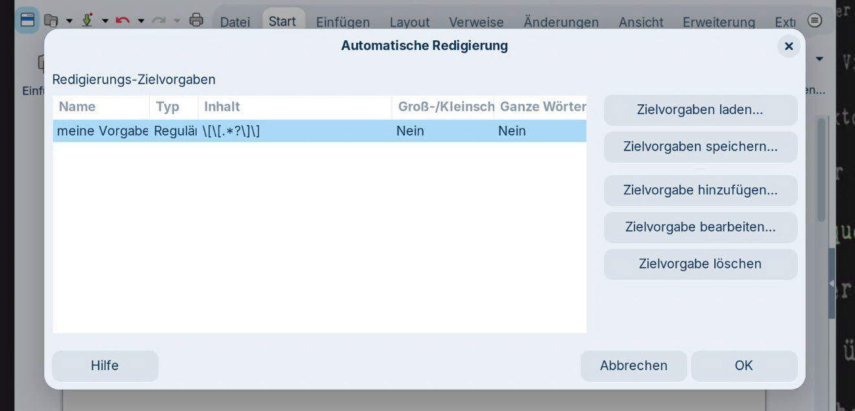Close the Automatische Redigierung dialog

click(x=788, y=46)
